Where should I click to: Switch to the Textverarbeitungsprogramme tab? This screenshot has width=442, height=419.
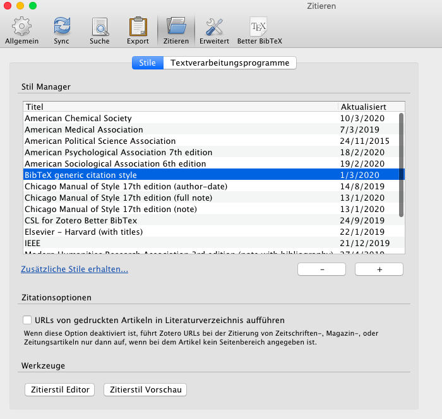230,63
